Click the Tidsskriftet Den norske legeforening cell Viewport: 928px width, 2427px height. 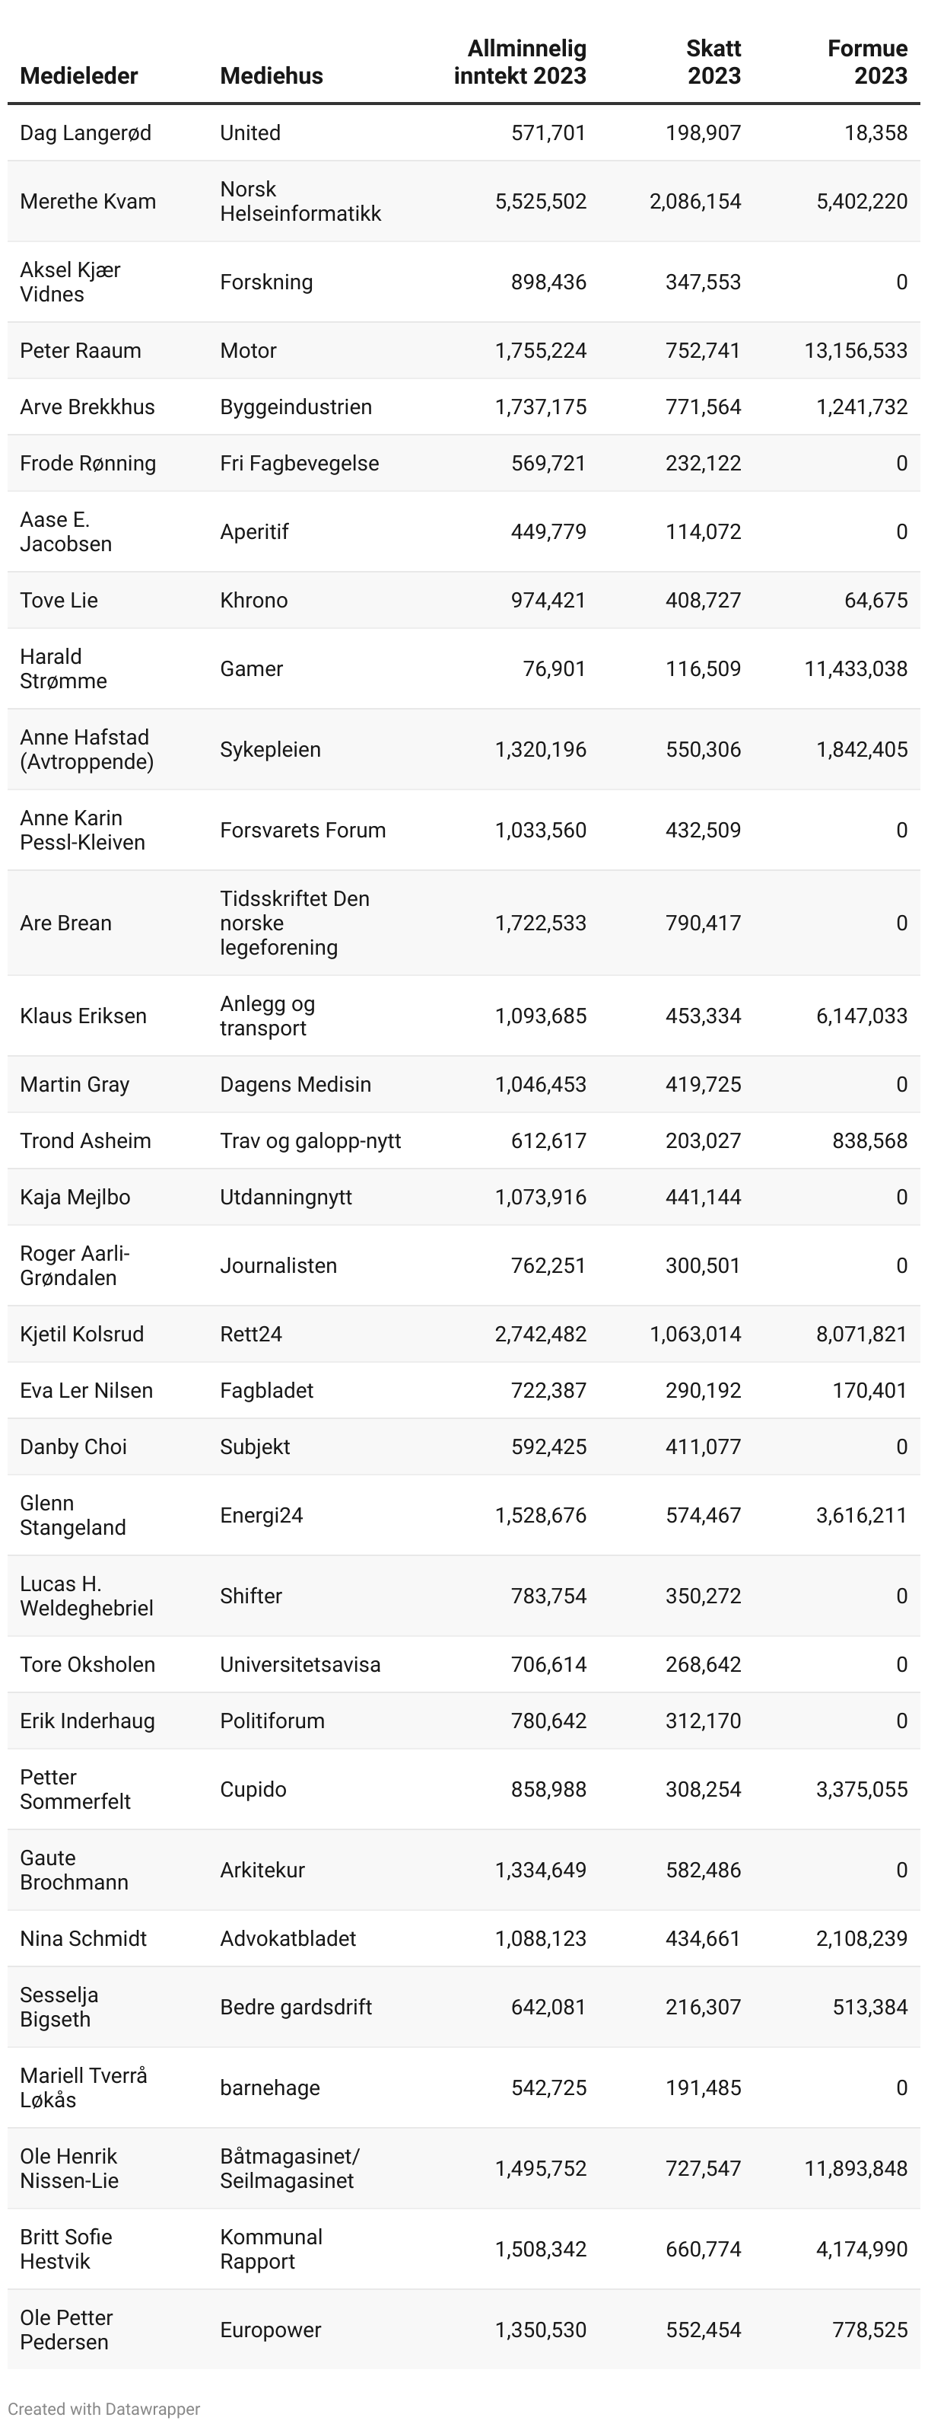294,923
